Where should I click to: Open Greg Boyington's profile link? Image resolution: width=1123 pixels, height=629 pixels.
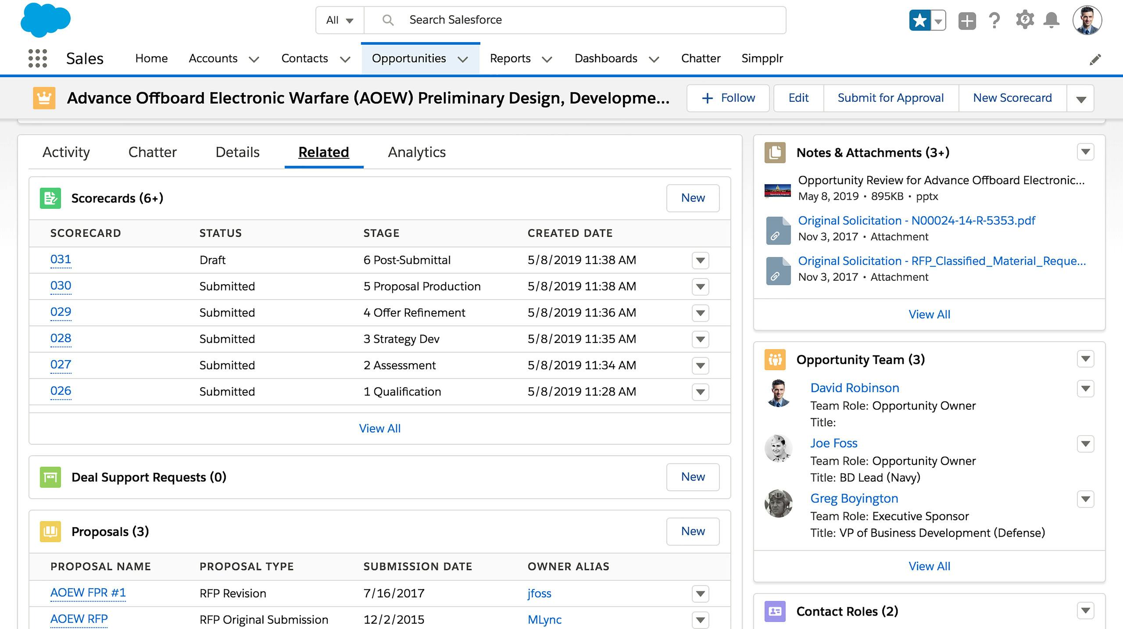[x=854, y=499]
